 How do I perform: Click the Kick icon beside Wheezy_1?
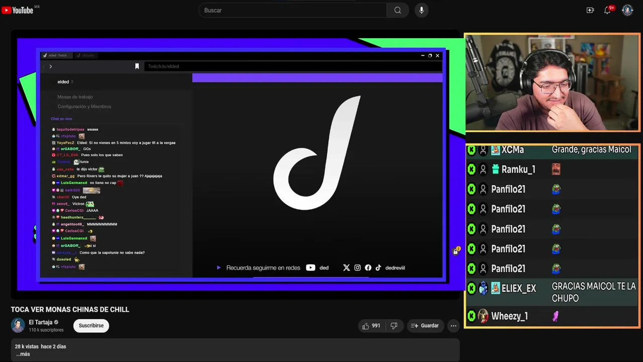click(471, 316)
